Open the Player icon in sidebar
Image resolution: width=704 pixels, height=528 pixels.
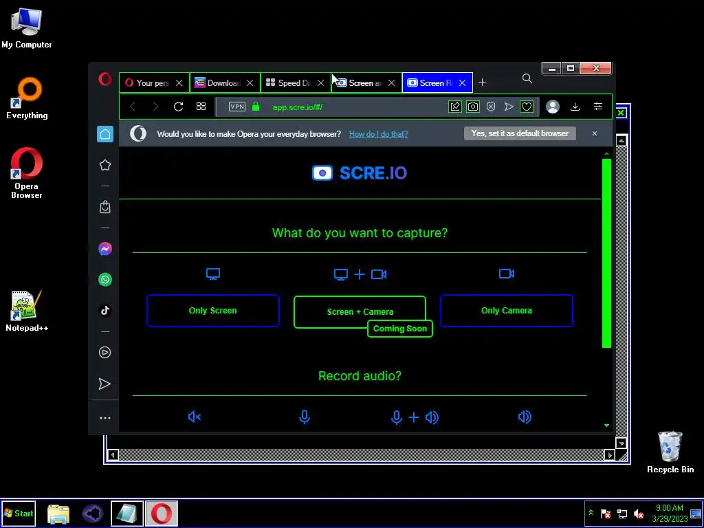click(105, 353)
